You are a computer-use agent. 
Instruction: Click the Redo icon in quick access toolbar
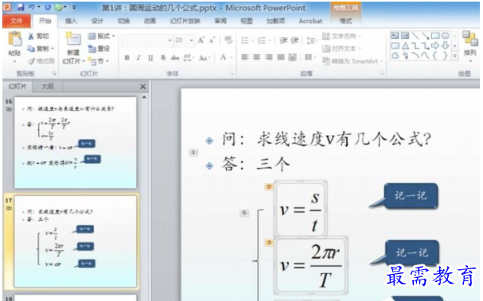(x=48, y=7)
